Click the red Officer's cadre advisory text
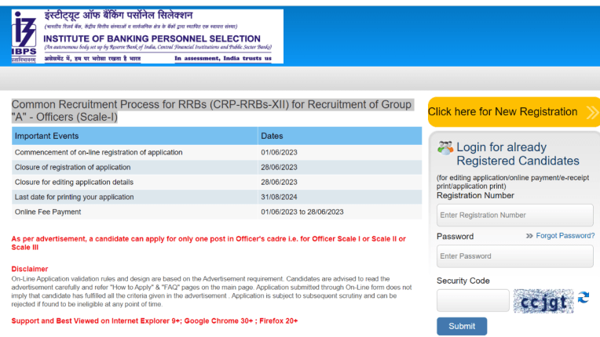 click(x=209, y=243)
